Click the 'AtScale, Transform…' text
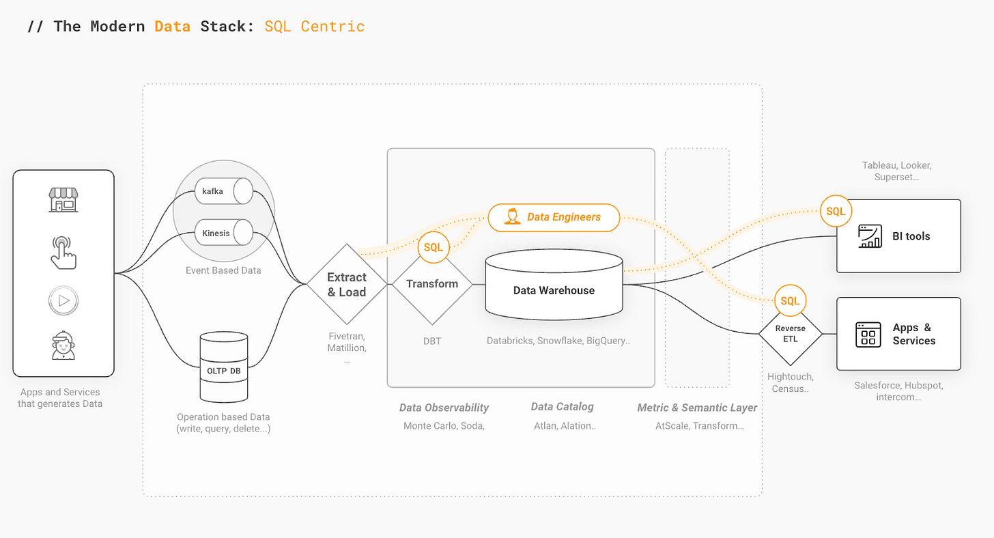994x538 pixels. pos(700,425)
